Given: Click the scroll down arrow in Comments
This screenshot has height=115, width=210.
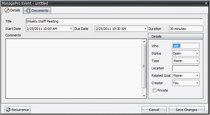Looking at the screenshot, I should (144, 96).
